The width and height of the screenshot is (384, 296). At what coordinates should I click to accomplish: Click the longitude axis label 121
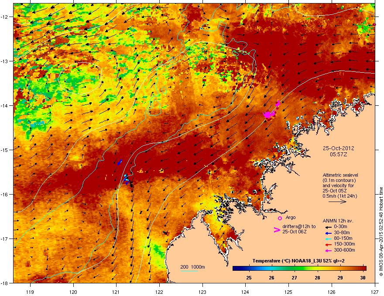coord(116,292)
